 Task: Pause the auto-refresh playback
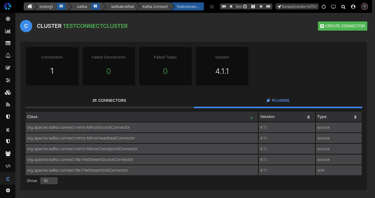[x=253, y=6]
